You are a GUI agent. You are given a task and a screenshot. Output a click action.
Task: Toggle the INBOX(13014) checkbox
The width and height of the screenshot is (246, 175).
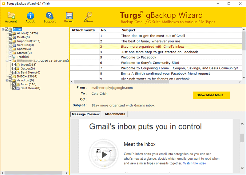[x=10, y=76]
